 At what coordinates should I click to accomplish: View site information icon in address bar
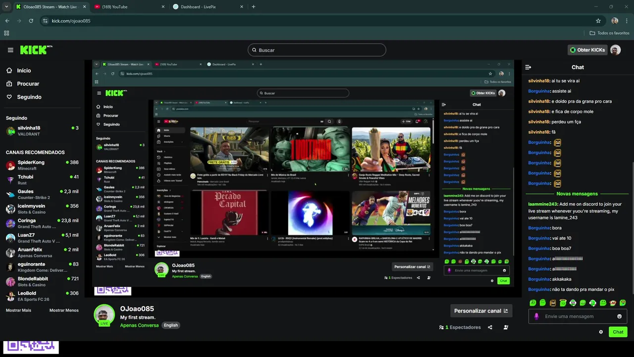[45, 21]
